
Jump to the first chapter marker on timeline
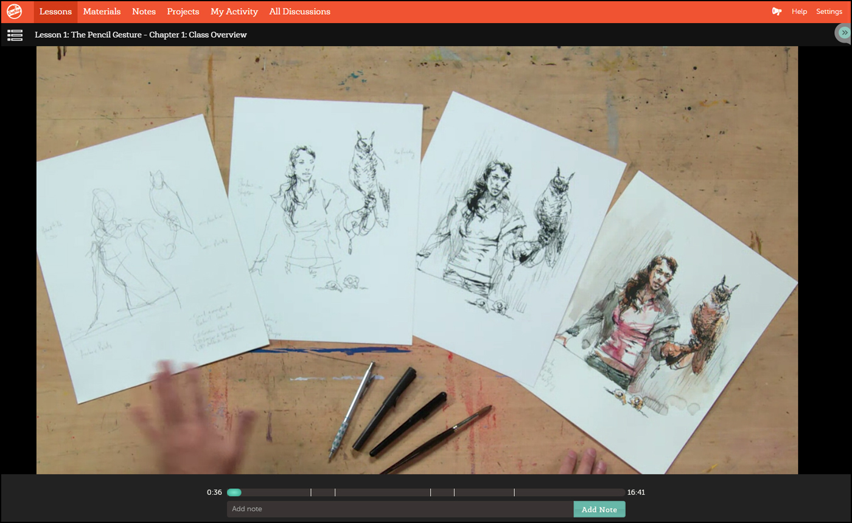311,493
